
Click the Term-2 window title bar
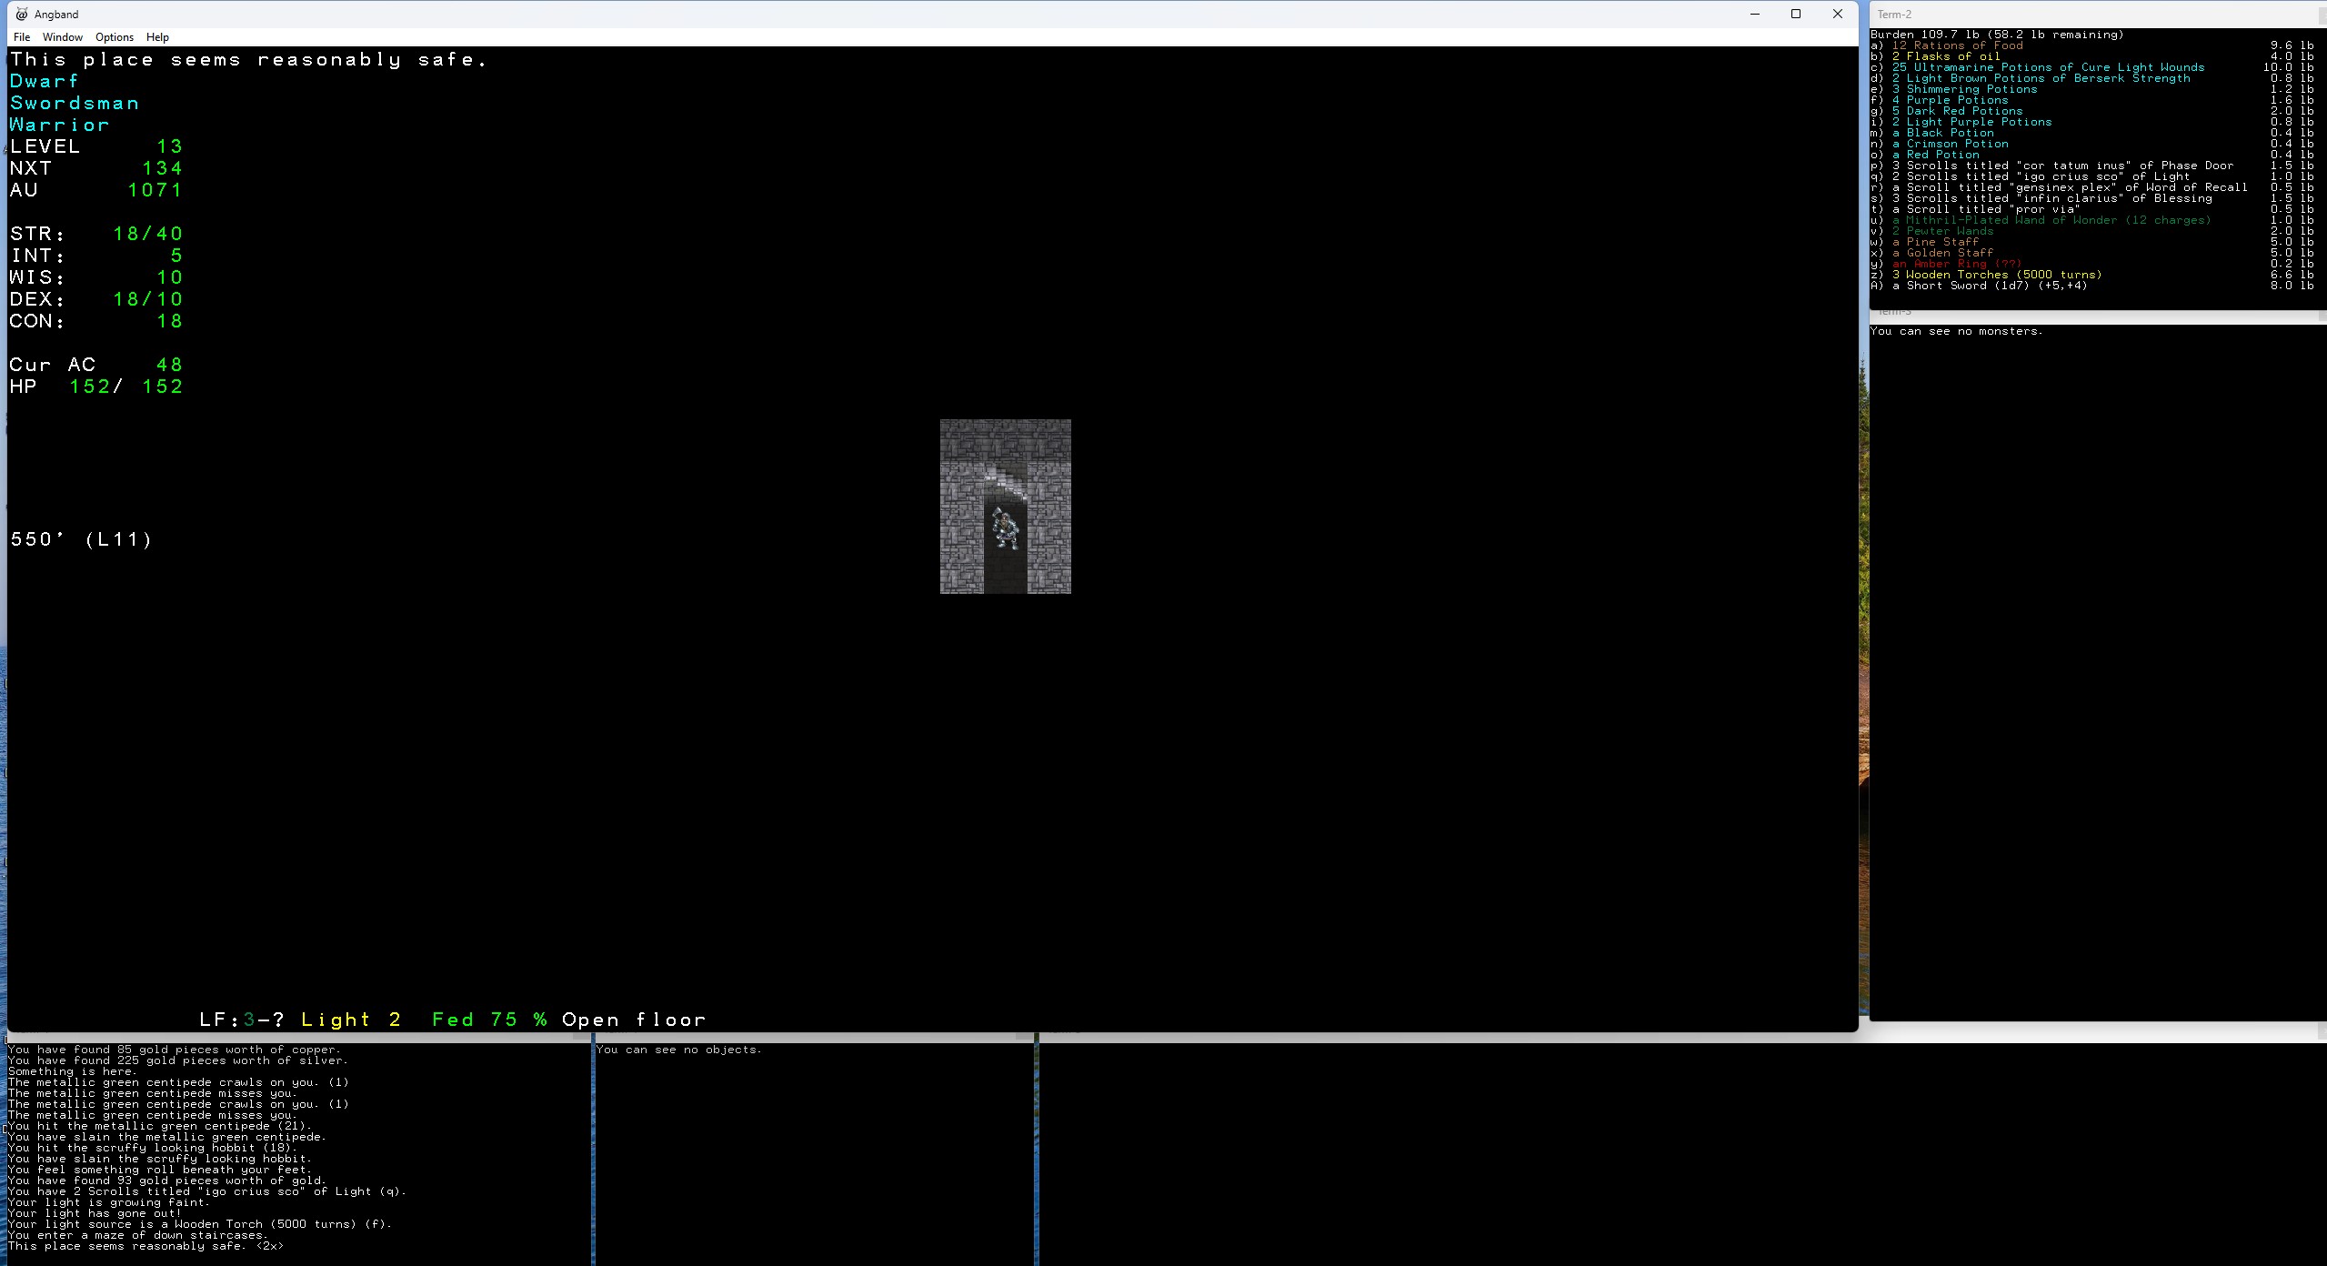point(2096,14)
